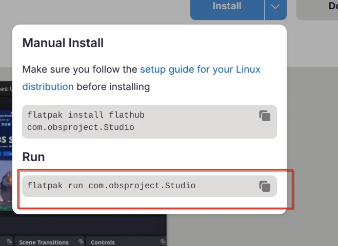Select the Controls dock title
Viewport: 338px width, 246px height.
tap(103, 242)
